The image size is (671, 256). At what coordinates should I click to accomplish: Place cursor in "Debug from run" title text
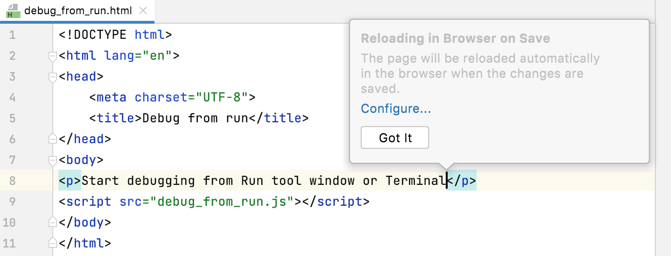(195, 119)
